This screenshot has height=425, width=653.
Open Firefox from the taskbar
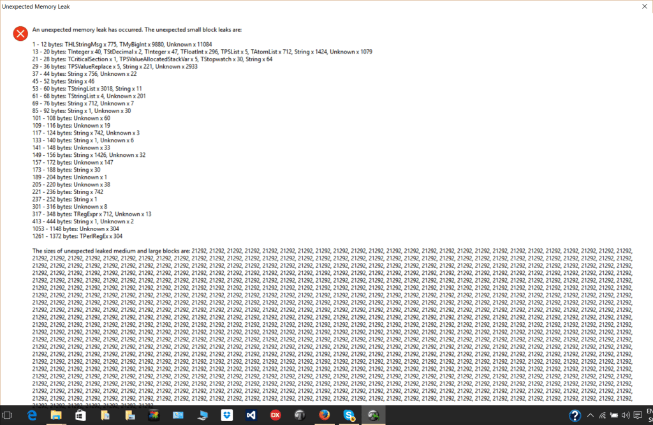[324, 415]
